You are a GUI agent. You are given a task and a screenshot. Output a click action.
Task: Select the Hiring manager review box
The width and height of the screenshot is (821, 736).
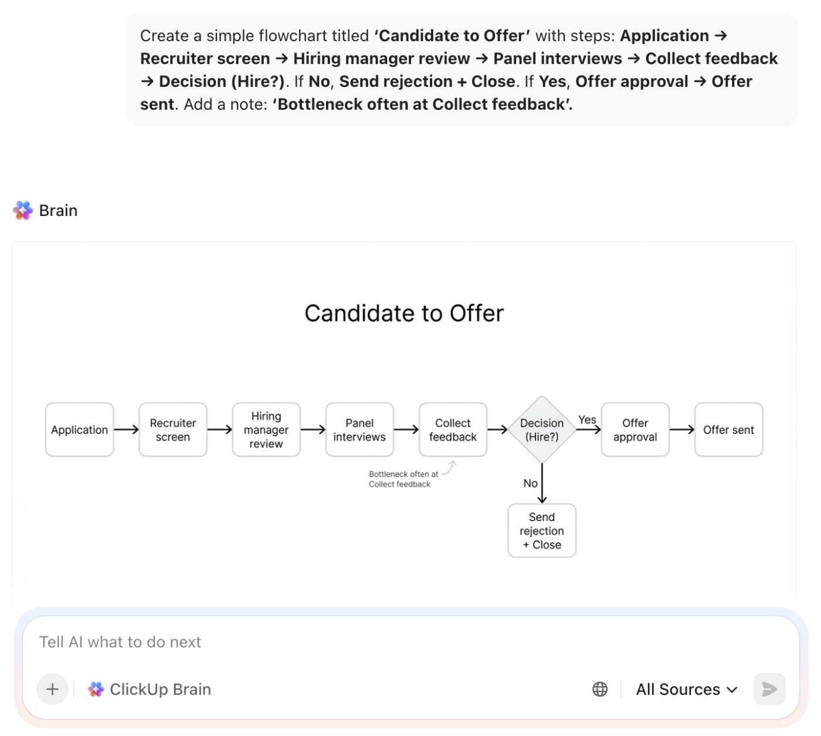click(x=266, y=429)
